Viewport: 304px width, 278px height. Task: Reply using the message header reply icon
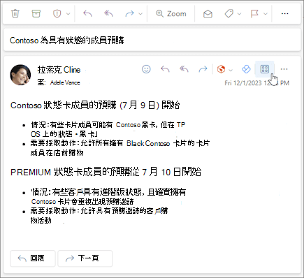point(165,69)
